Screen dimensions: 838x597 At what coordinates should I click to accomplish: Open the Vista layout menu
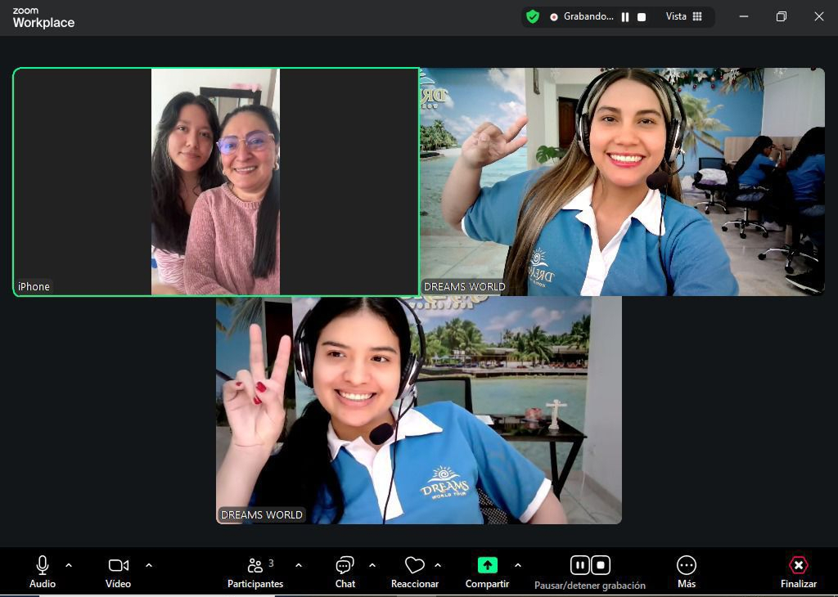point(683,16)
